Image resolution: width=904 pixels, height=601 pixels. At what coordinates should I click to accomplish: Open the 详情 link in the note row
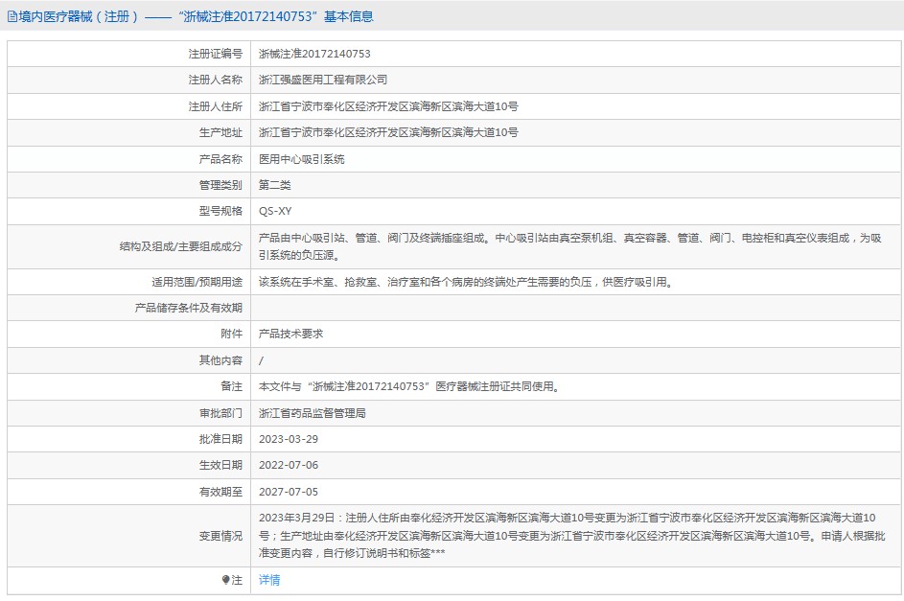coord(269,580)
